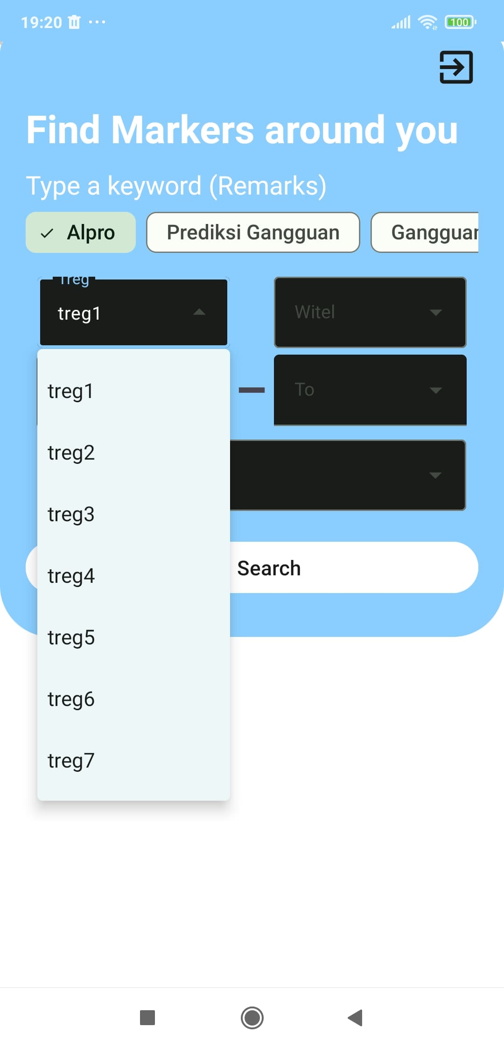Select treg2 from the list
This screenshot has height=1048, width=504.
[x=133, y=453]
